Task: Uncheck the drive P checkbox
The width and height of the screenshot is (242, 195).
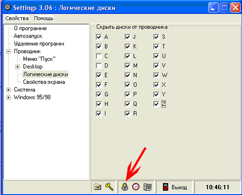Action: pyautogui.click(x=127, y=95)
